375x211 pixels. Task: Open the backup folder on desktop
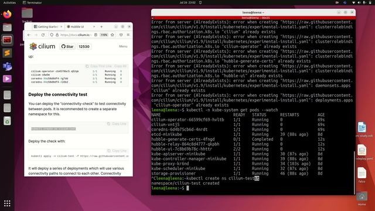point(27,15)
